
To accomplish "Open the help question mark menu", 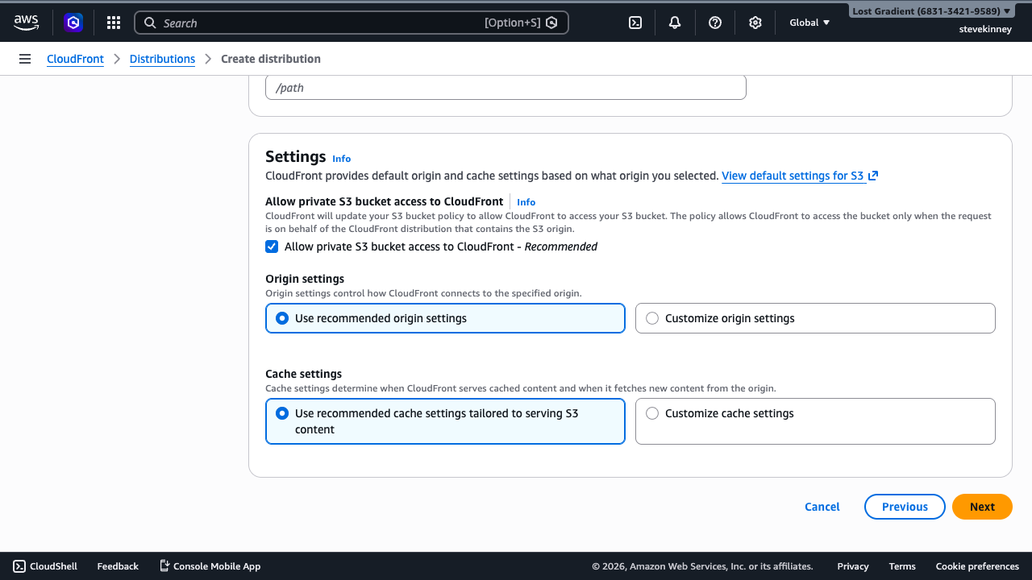I will [715, 23].
